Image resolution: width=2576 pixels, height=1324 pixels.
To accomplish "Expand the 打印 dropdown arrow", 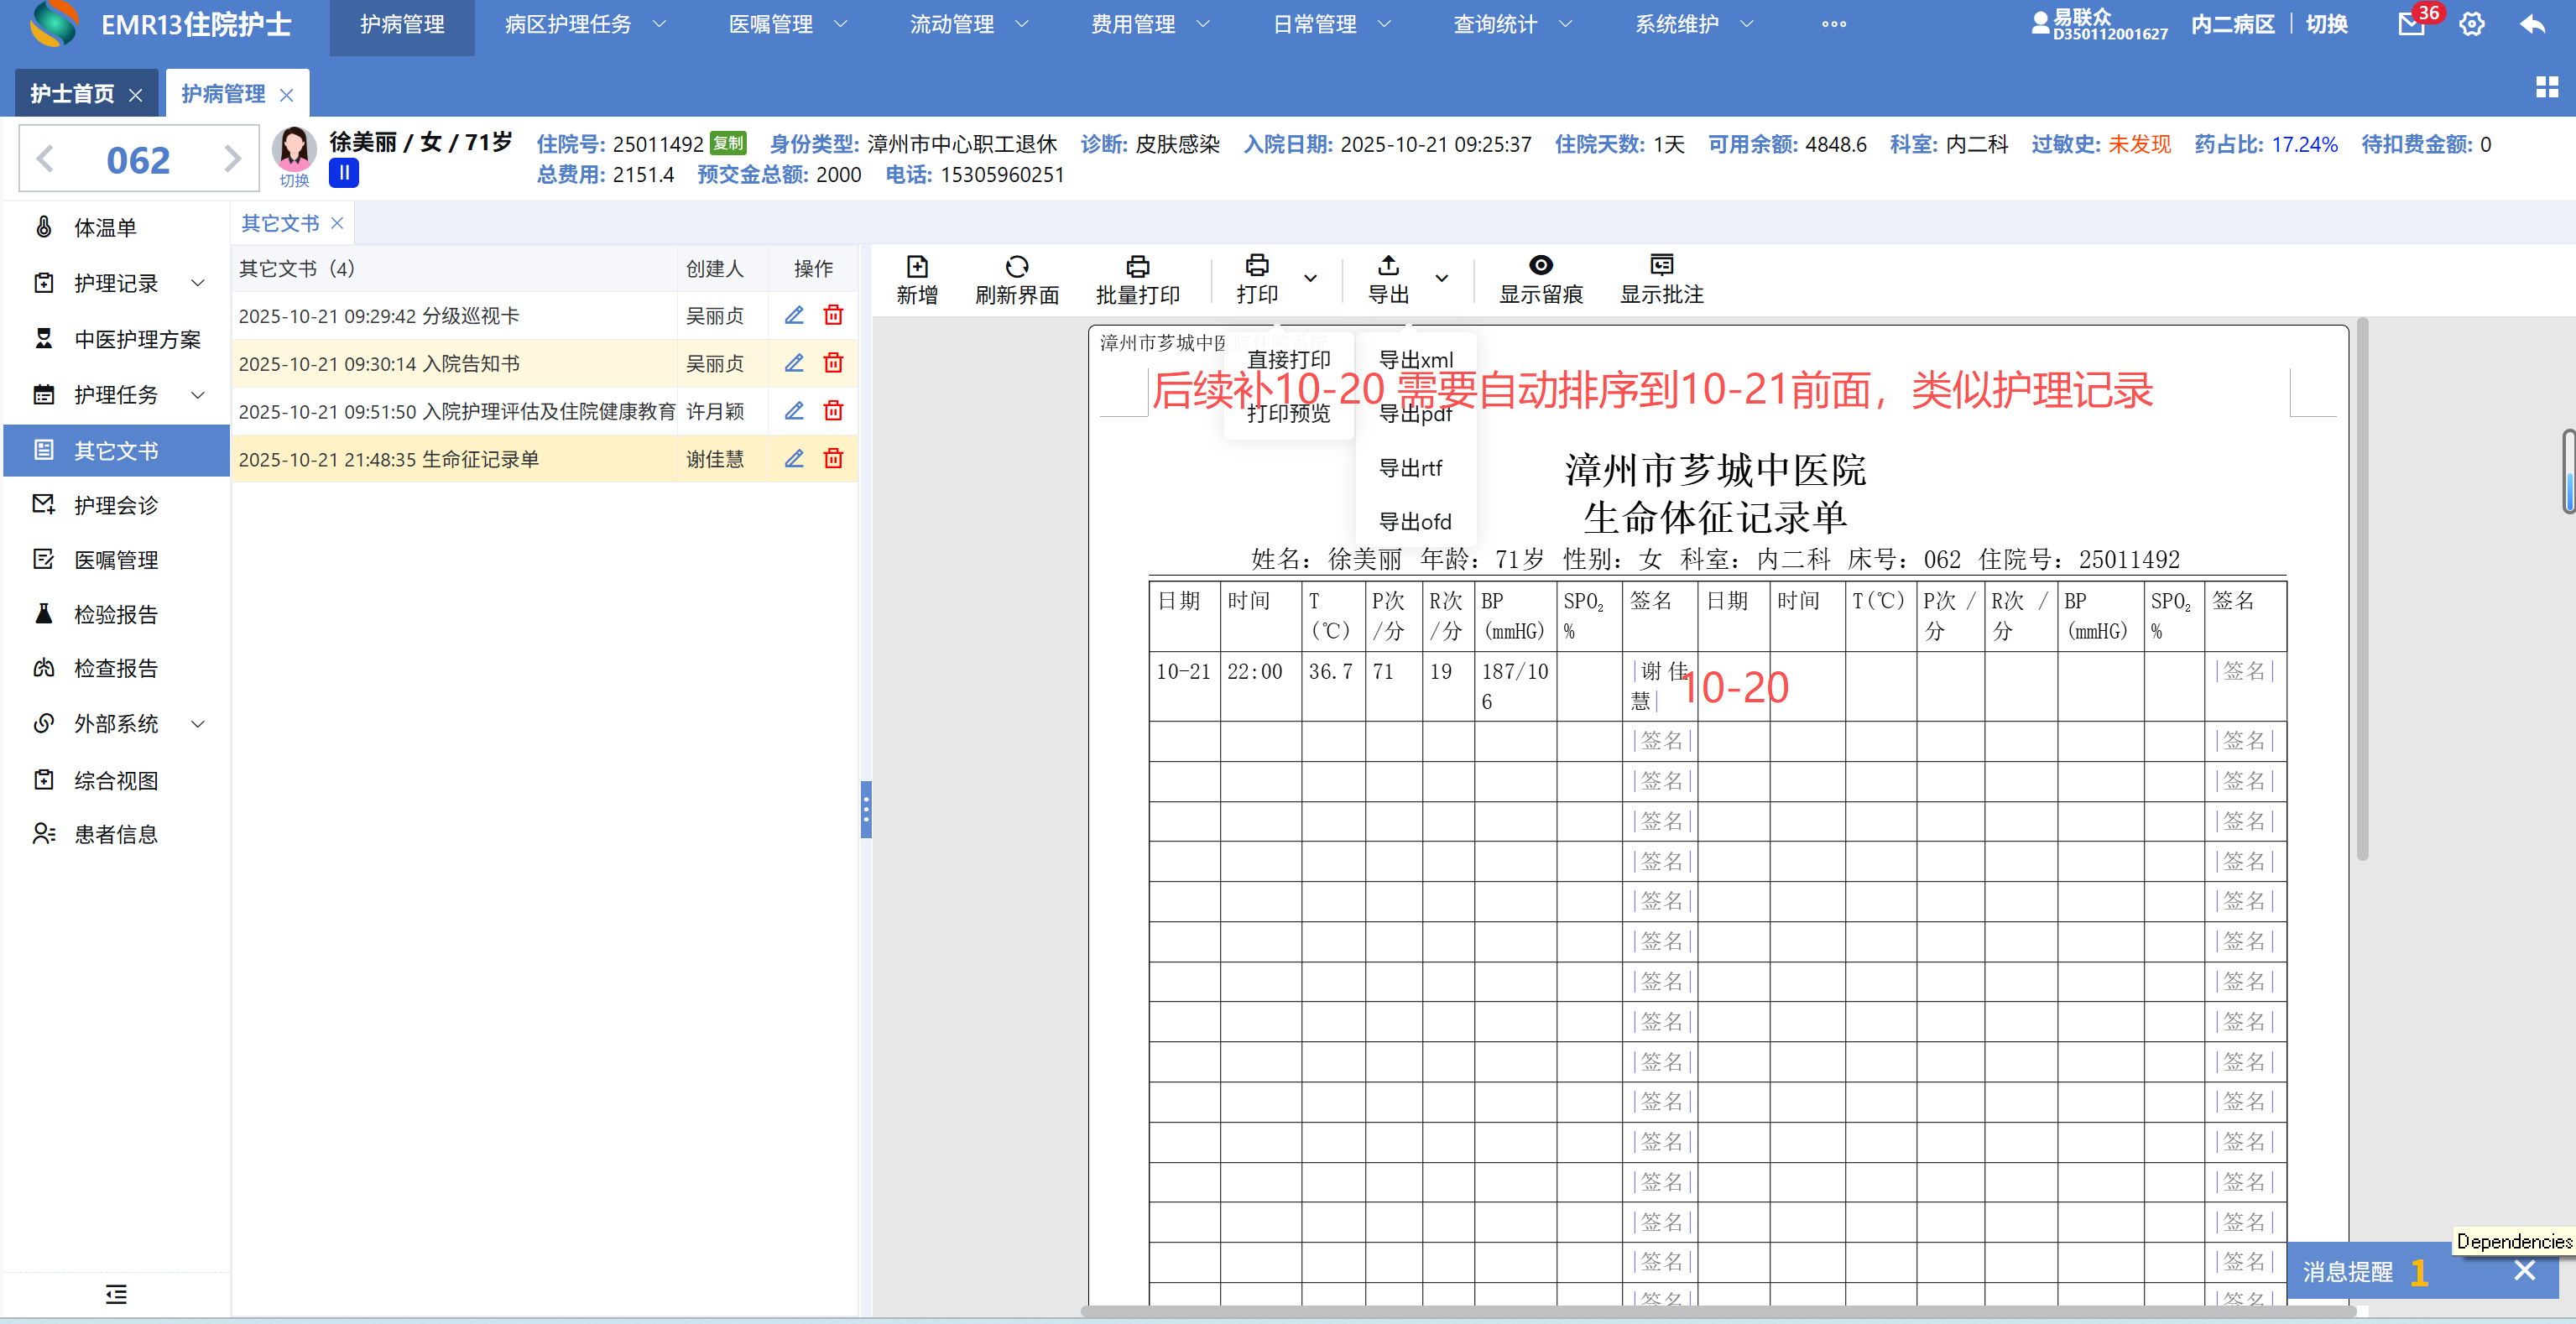I will (x=1310, y=279).
